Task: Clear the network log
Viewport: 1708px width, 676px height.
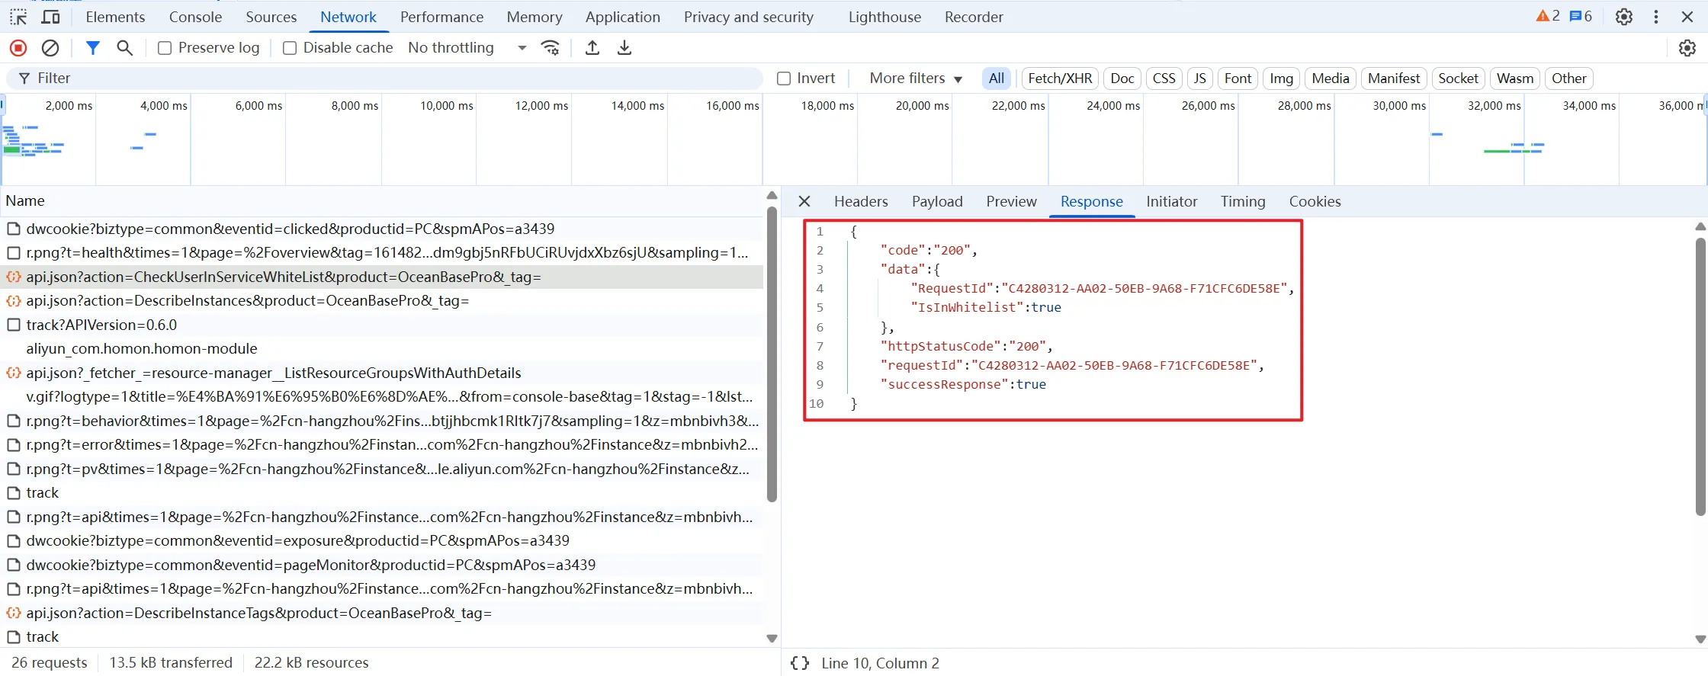Action: click(x=50, y=48)
